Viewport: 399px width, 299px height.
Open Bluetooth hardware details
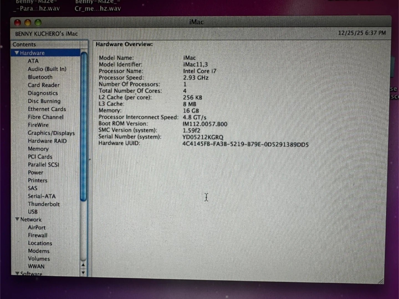pos(40,77)
